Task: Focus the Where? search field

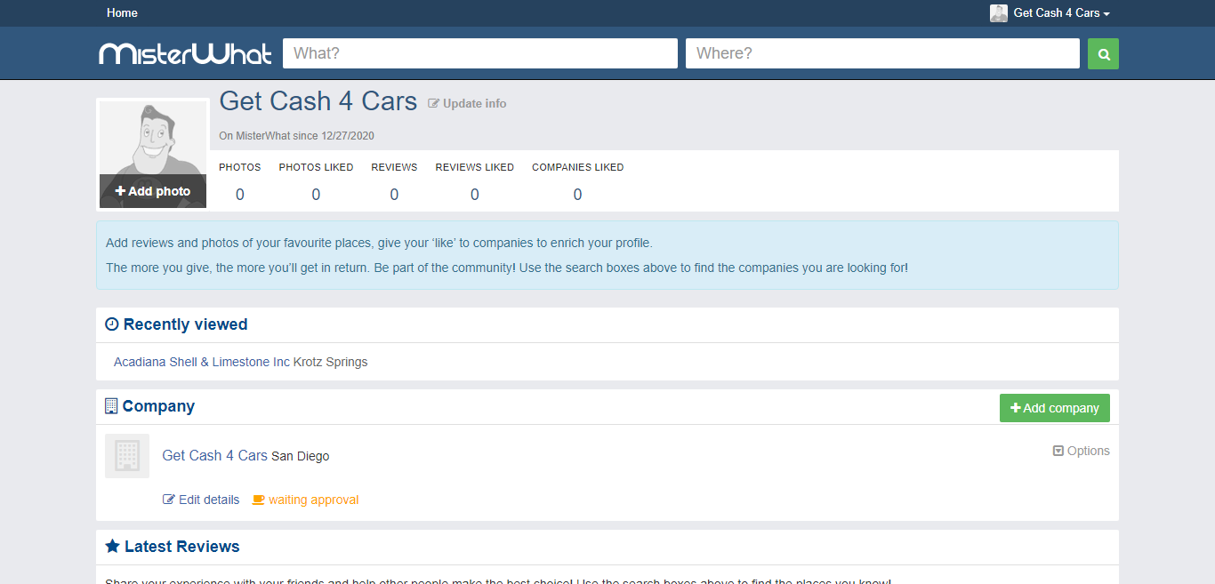Action: [882, 53]
